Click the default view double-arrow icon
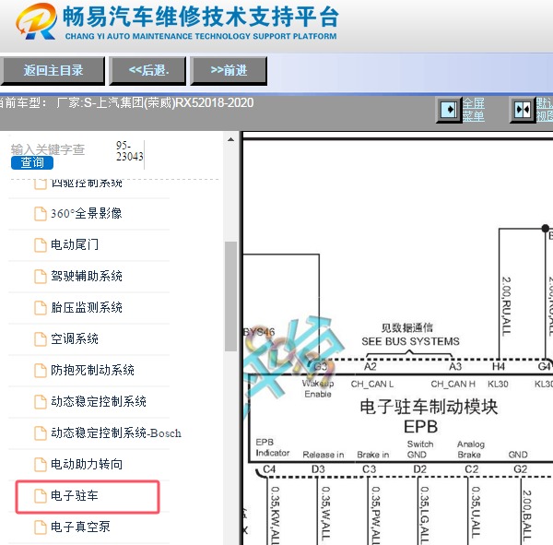The image size is (553, 545). click(x=523, y=110)
